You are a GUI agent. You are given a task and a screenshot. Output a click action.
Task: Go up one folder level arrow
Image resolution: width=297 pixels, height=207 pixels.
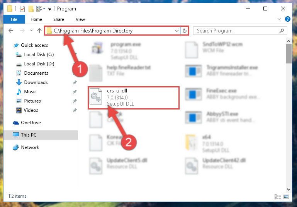click(39, 31)
